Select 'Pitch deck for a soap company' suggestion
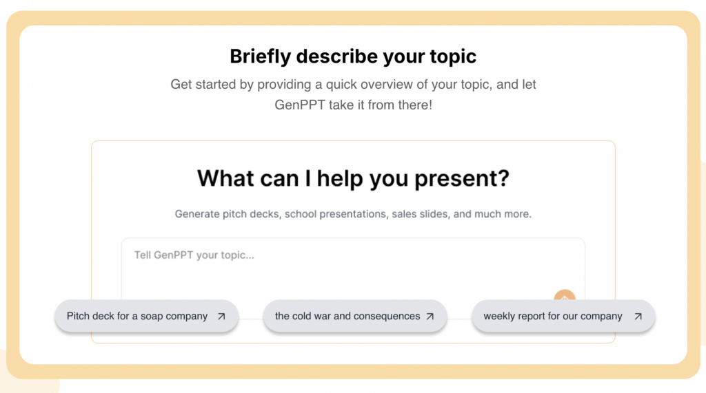Viewport: 706px width, 393px height. click(137, 317)
